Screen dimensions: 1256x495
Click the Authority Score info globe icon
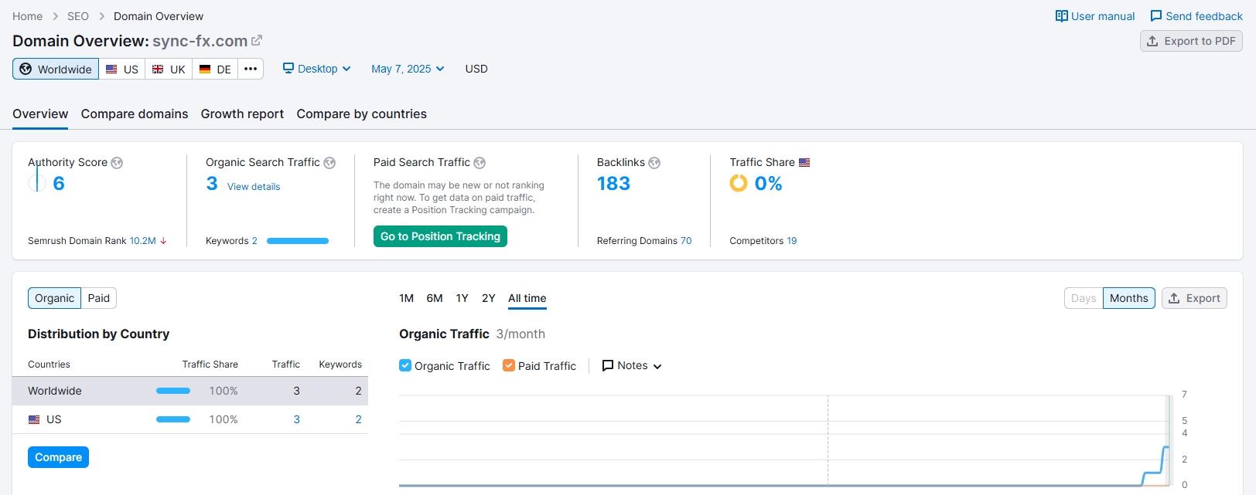[x=117, y=163]
